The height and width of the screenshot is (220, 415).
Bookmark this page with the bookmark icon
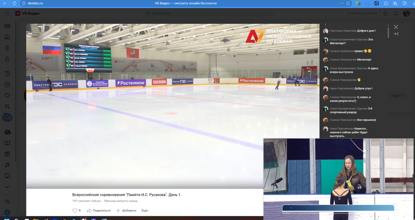[348, 3]
